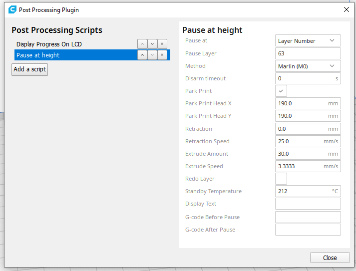Open the Pause at dropdown
The height and width of the screenshot is (271, 356).
click(x=308, y=41)
